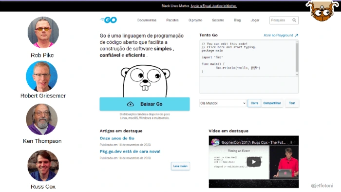Click the Go é uma linguagem description text
This screenshot has height=192, width=341.
pyautogui.click(x=142, y=45)
